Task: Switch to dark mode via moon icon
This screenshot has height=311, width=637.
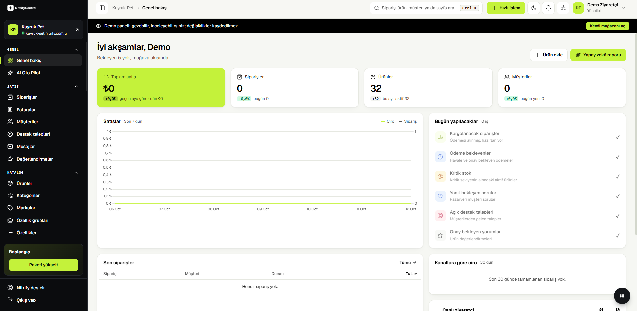Action: [x=534, y=8]
